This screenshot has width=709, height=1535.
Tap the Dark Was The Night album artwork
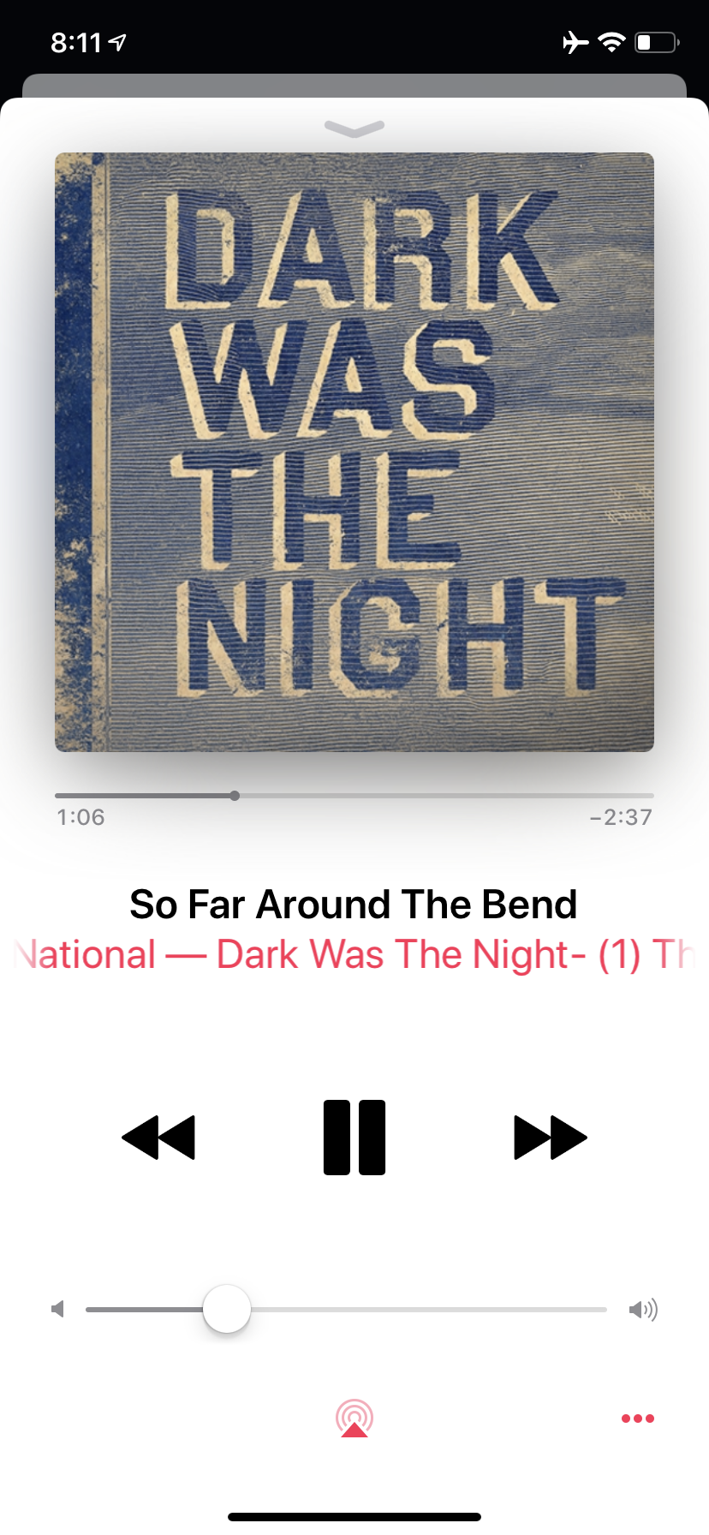point(354,452)
